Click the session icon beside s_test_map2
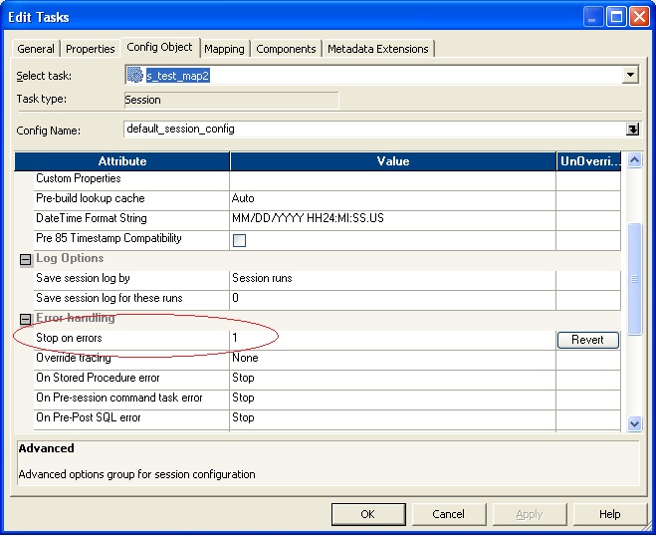Screen dimensions: 656x537 click(135, 75)
